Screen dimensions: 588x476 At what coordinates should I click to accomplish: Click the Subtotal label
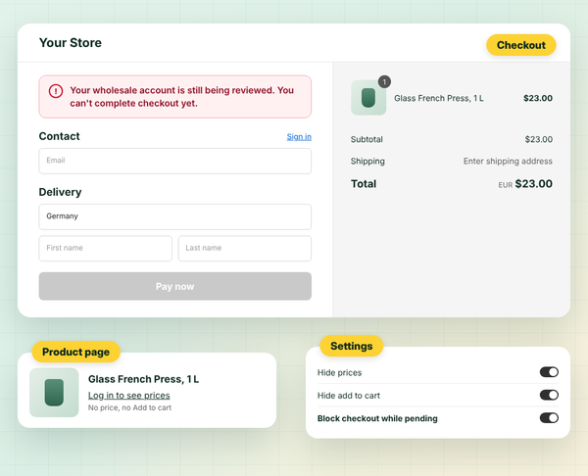(367, 139)
